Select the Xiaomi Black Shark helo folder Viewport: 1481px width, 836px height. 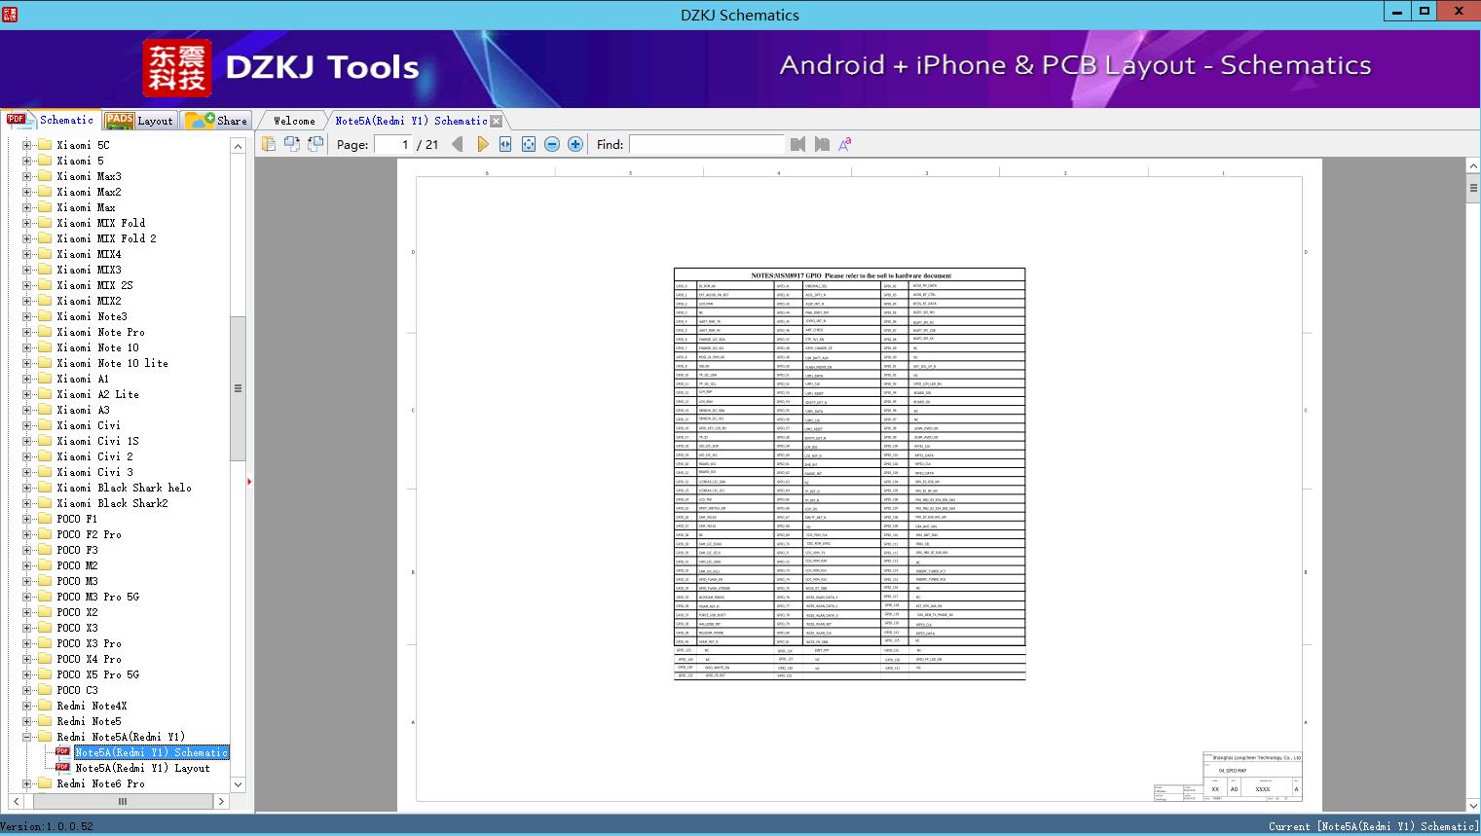click(124, 488)
